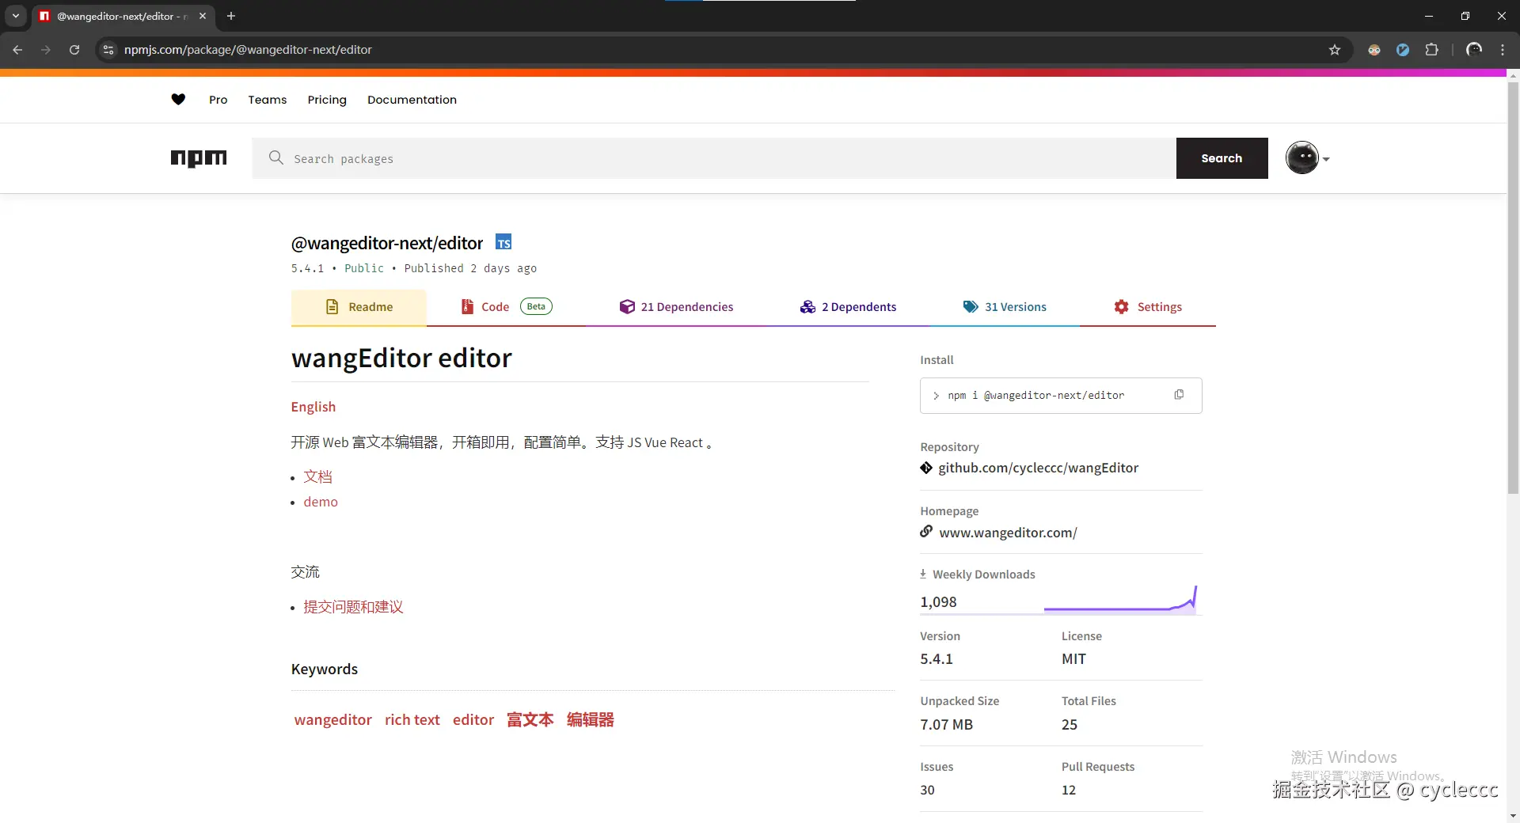Click inside the search packages field
The height and width of the screenshot is (823, 1520).
coord(554,158)
